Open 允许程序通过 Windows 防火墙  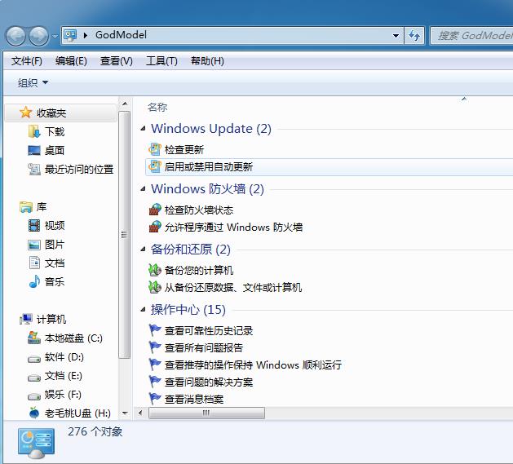(x=233, y=227)
